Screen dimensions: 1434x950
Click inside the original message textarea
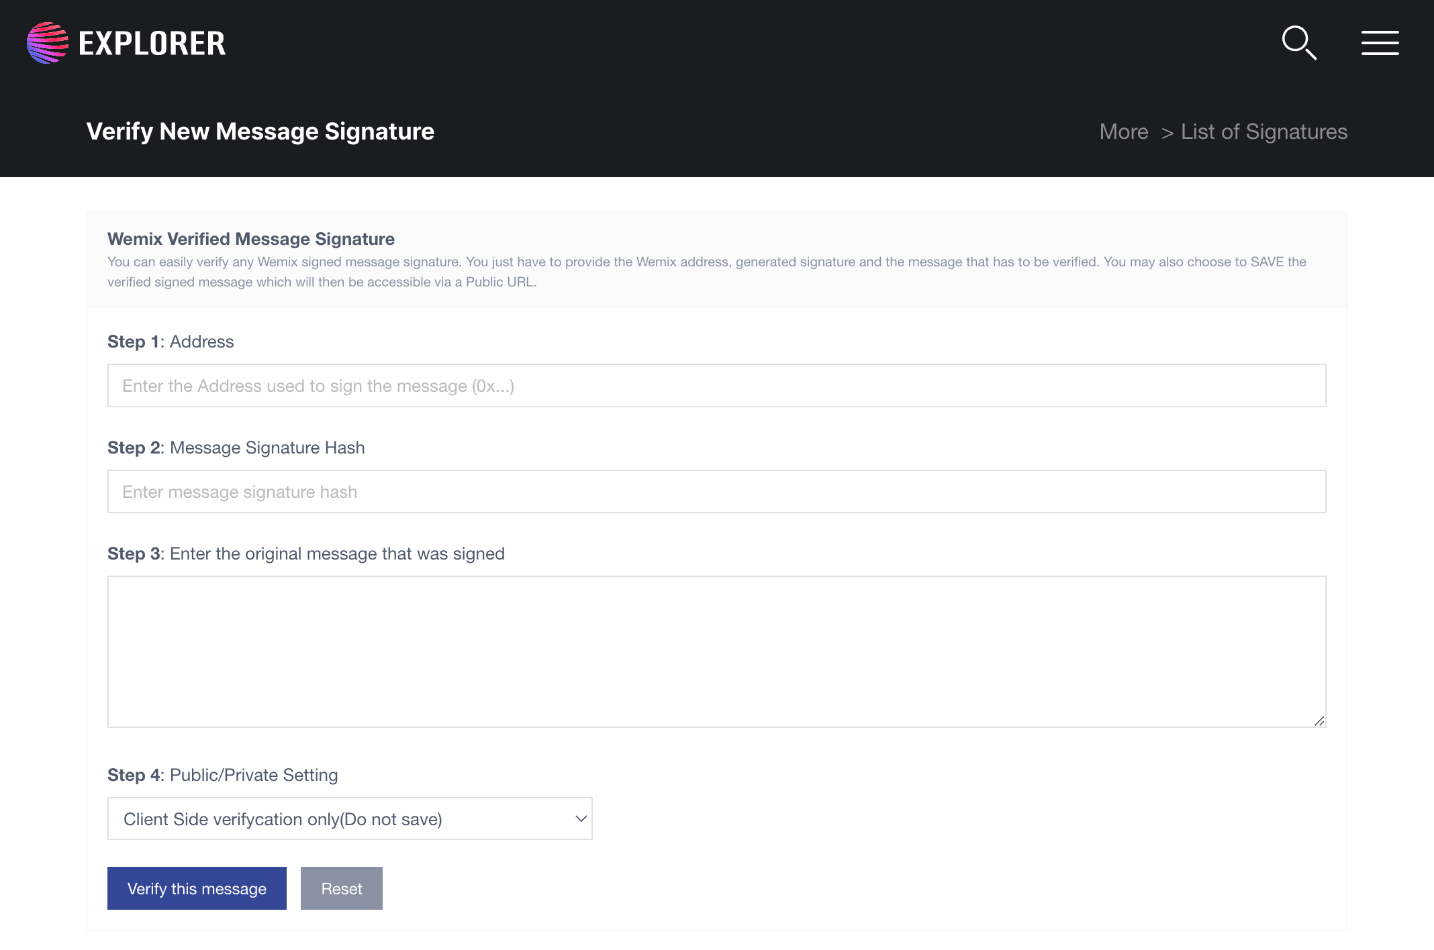coord(716,651)
